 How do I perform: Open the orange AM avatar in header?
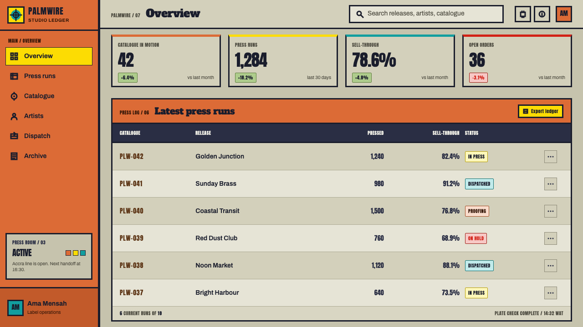coord(564,14)
